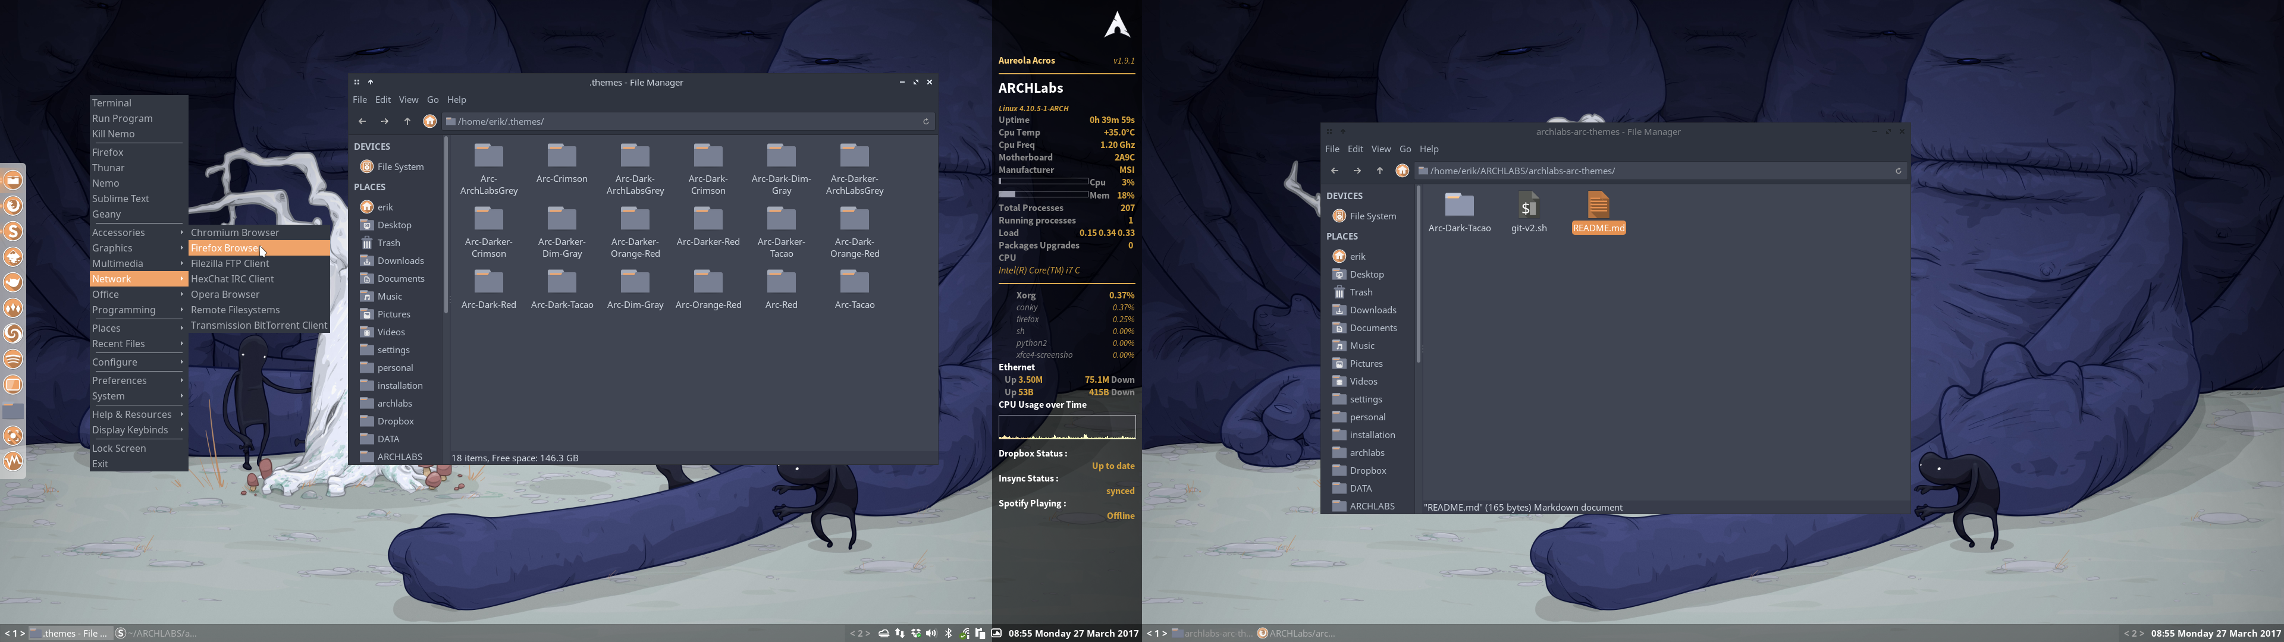This screenshot has height=642, width=2284.
Task: Open home folder in .themes File Manager toolbar
Action: [x=430, y=121]
